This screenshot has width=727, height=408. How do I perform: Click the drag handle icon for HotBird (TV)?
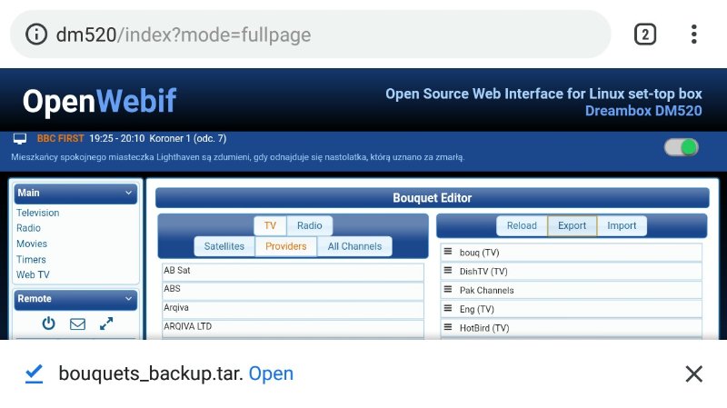coord(448,327)
